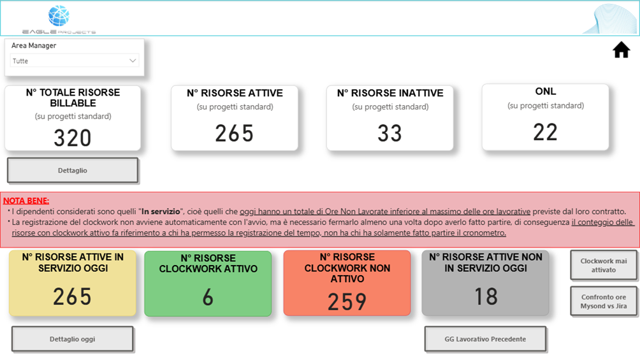Click gray Risorse Attive Non in Servizio card
640x358 pixels.
(x=485, y=283)
